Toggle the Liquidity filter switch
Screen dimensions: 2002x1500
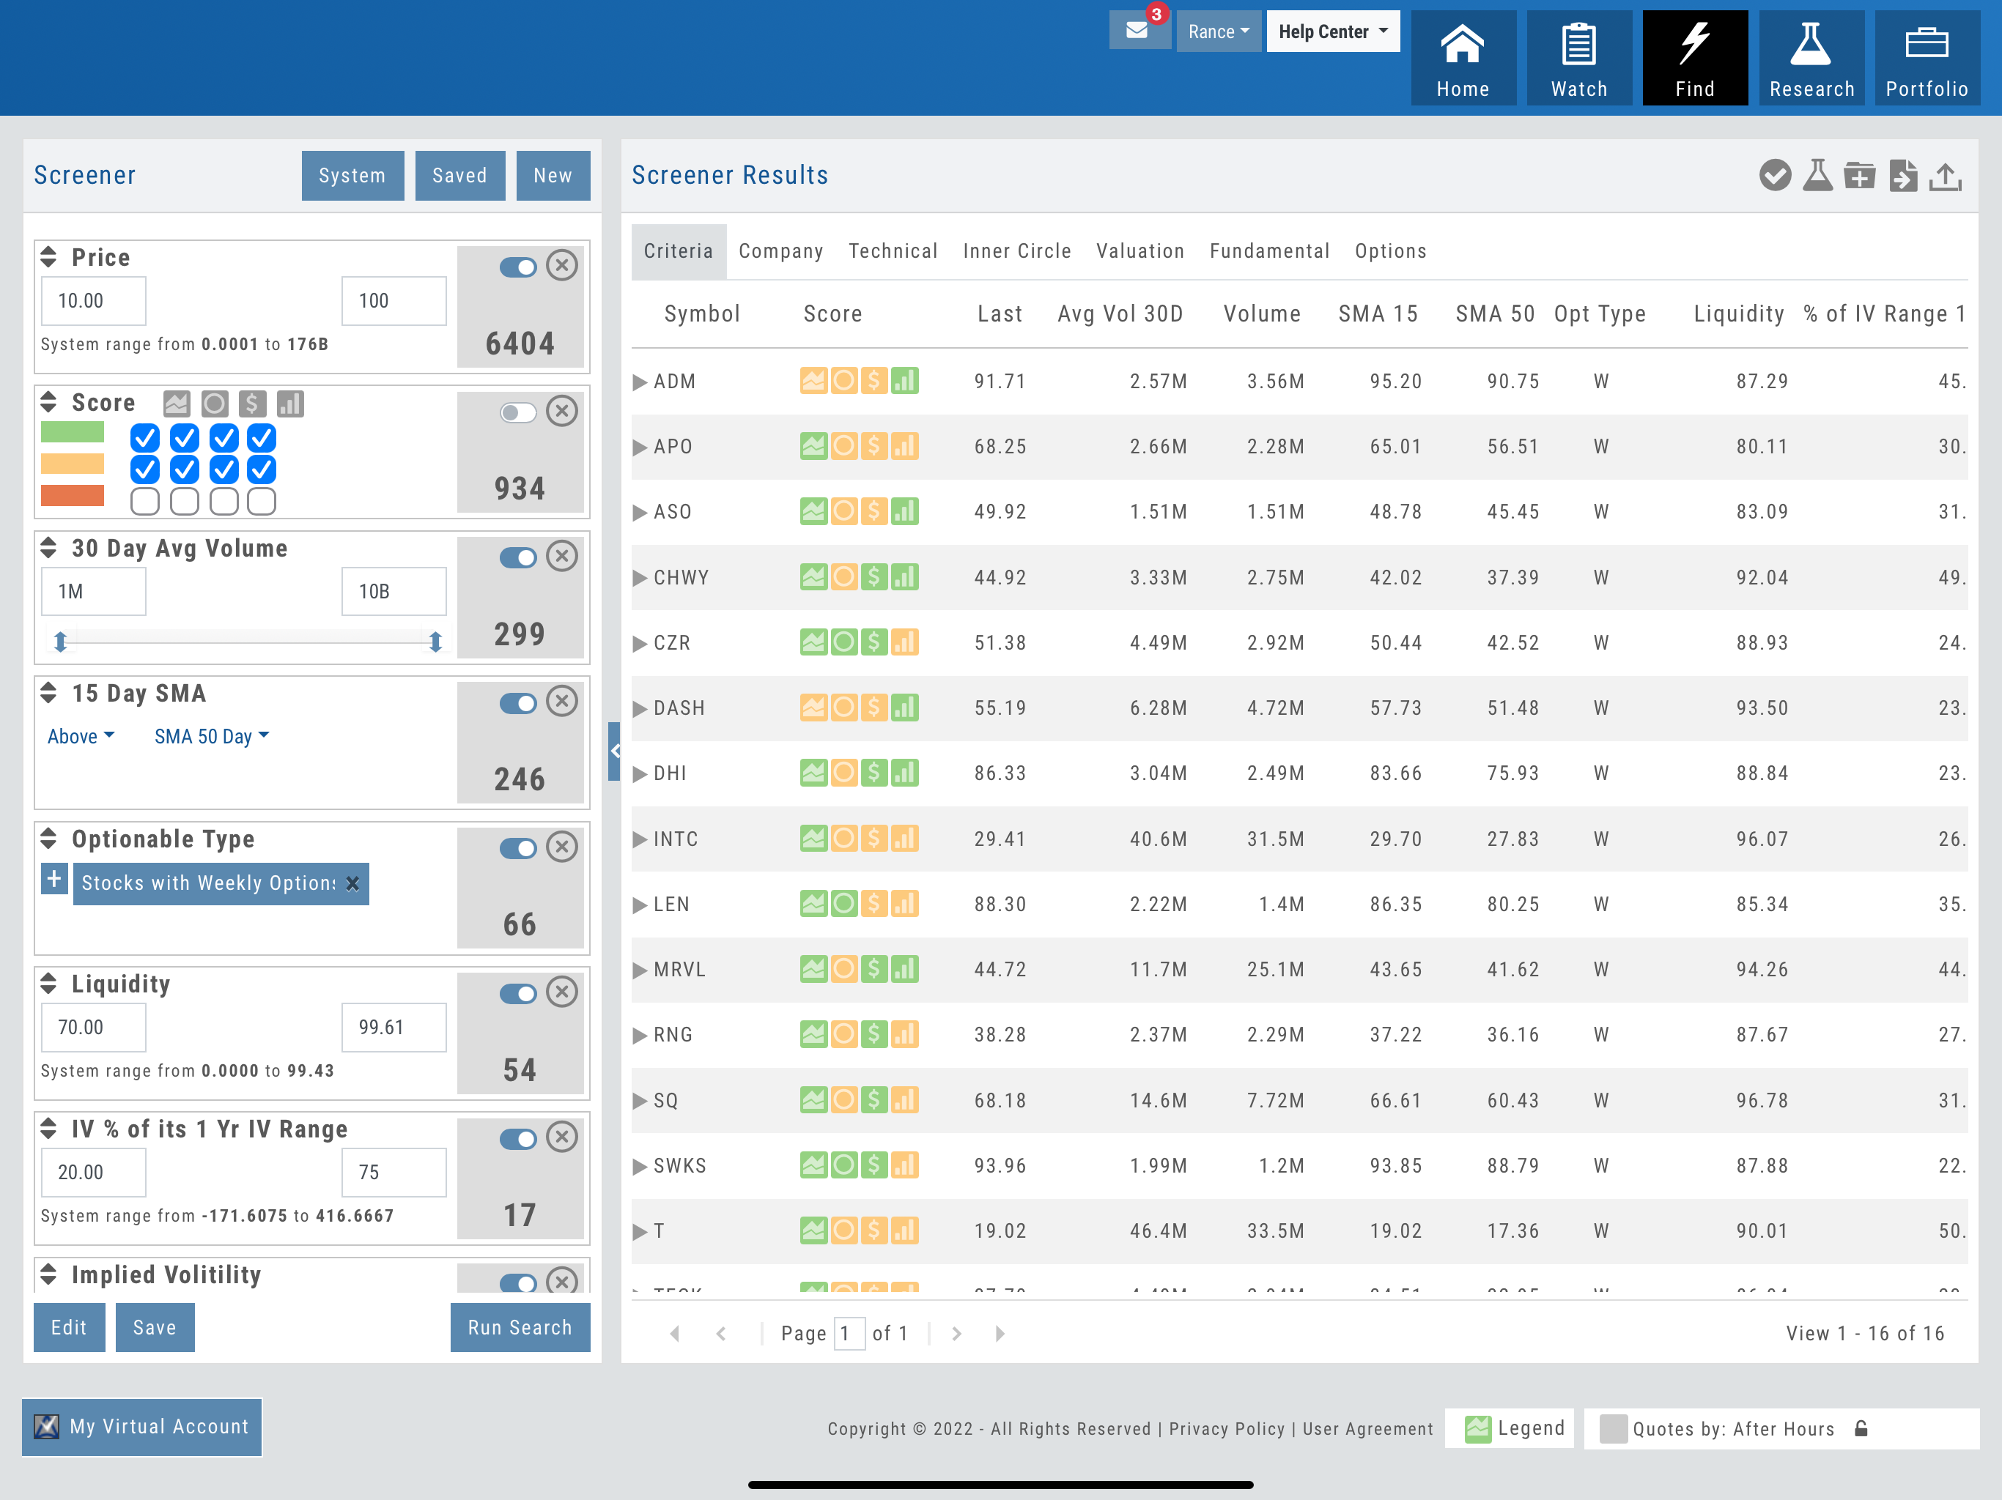click(x=517, y=995)
